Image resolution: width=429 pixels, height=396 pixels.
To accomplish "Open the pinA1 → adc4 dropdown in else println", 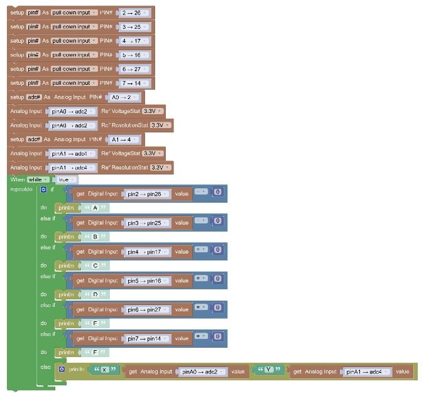I will (367, 372).
